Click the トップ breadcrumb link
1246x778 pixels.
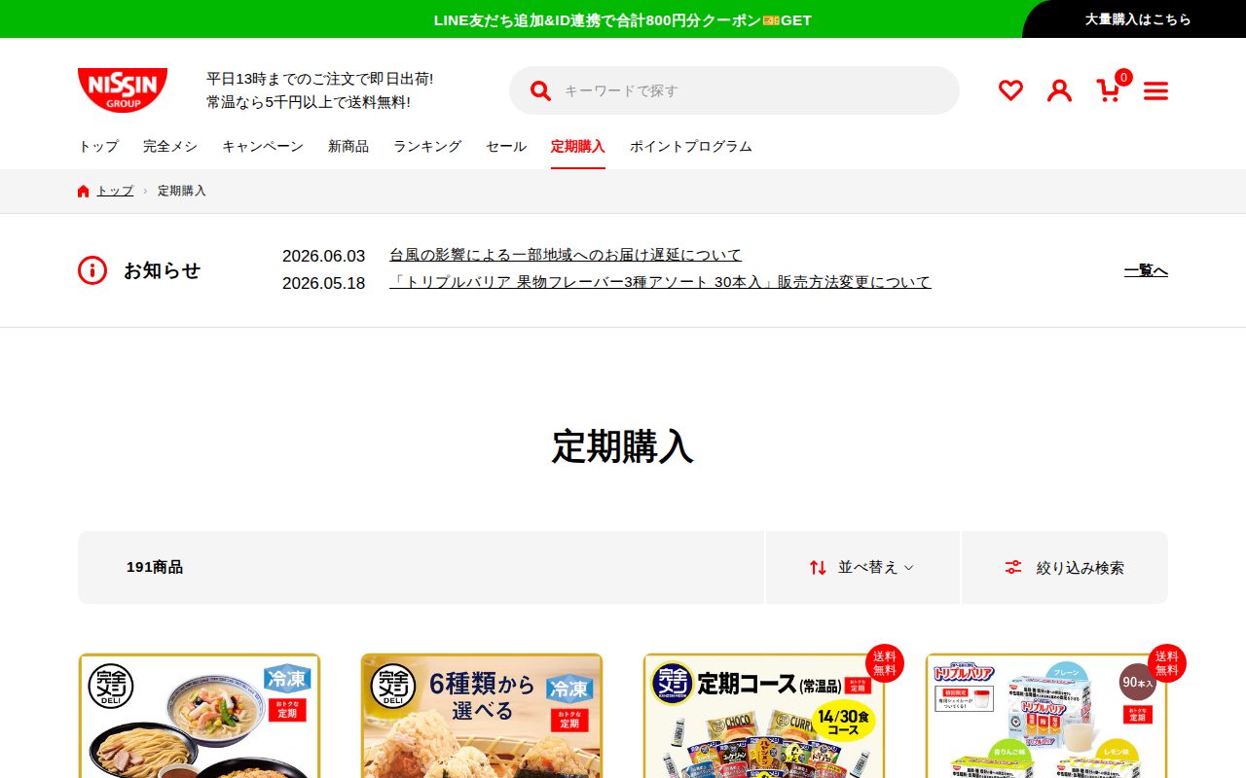[x=115, y=191]
